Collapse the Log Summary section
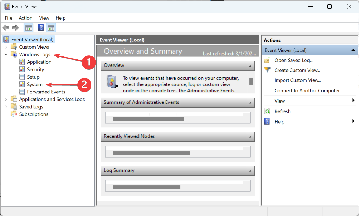359x216 pixels. pyautogui.click(x=250, y=171)
